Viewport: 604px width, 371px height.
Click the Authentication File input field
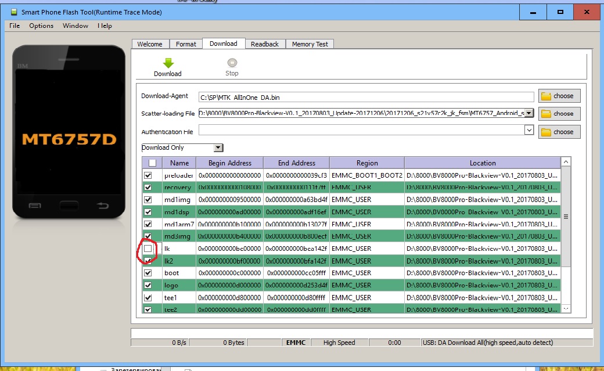click(x=361, y=131)
